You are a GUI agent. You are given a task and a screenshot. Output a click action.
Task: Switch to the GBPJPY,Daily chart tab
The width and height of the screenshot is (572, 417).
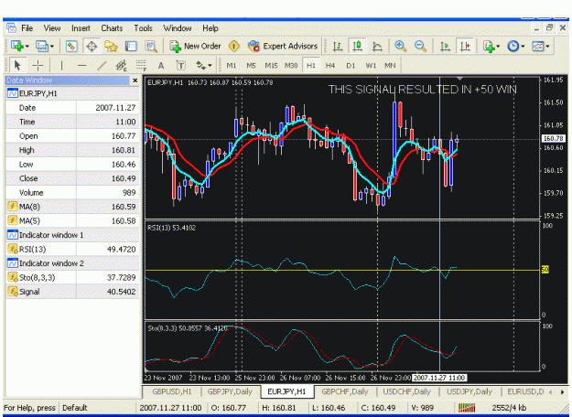(x=230, y=391)
